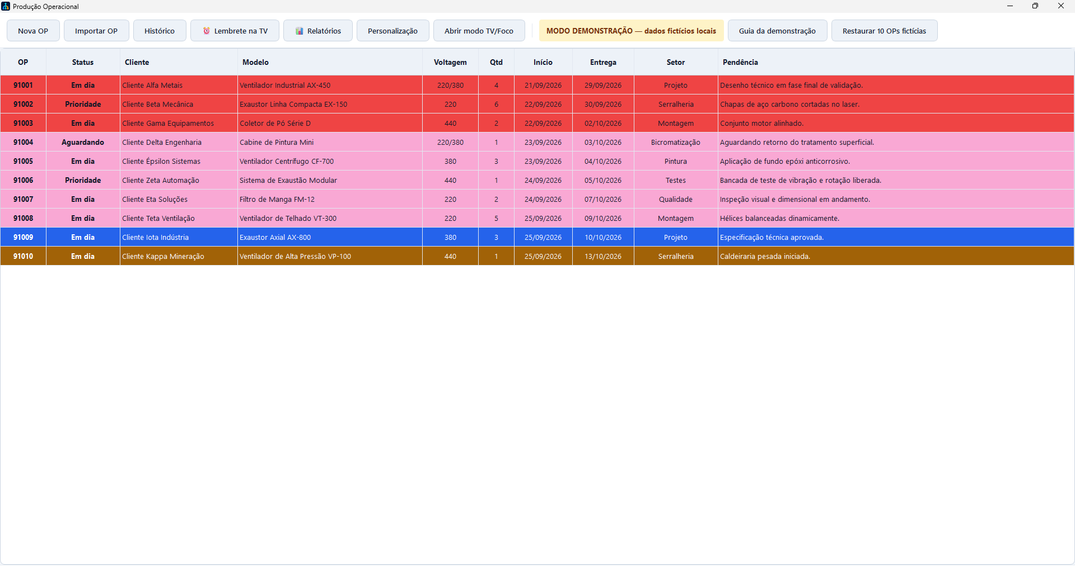Click Especificação técnica aprovada cell

896,237
